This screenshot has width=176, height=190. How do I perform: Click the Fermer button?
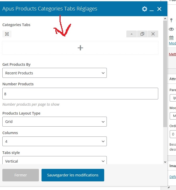coord(21,175)
